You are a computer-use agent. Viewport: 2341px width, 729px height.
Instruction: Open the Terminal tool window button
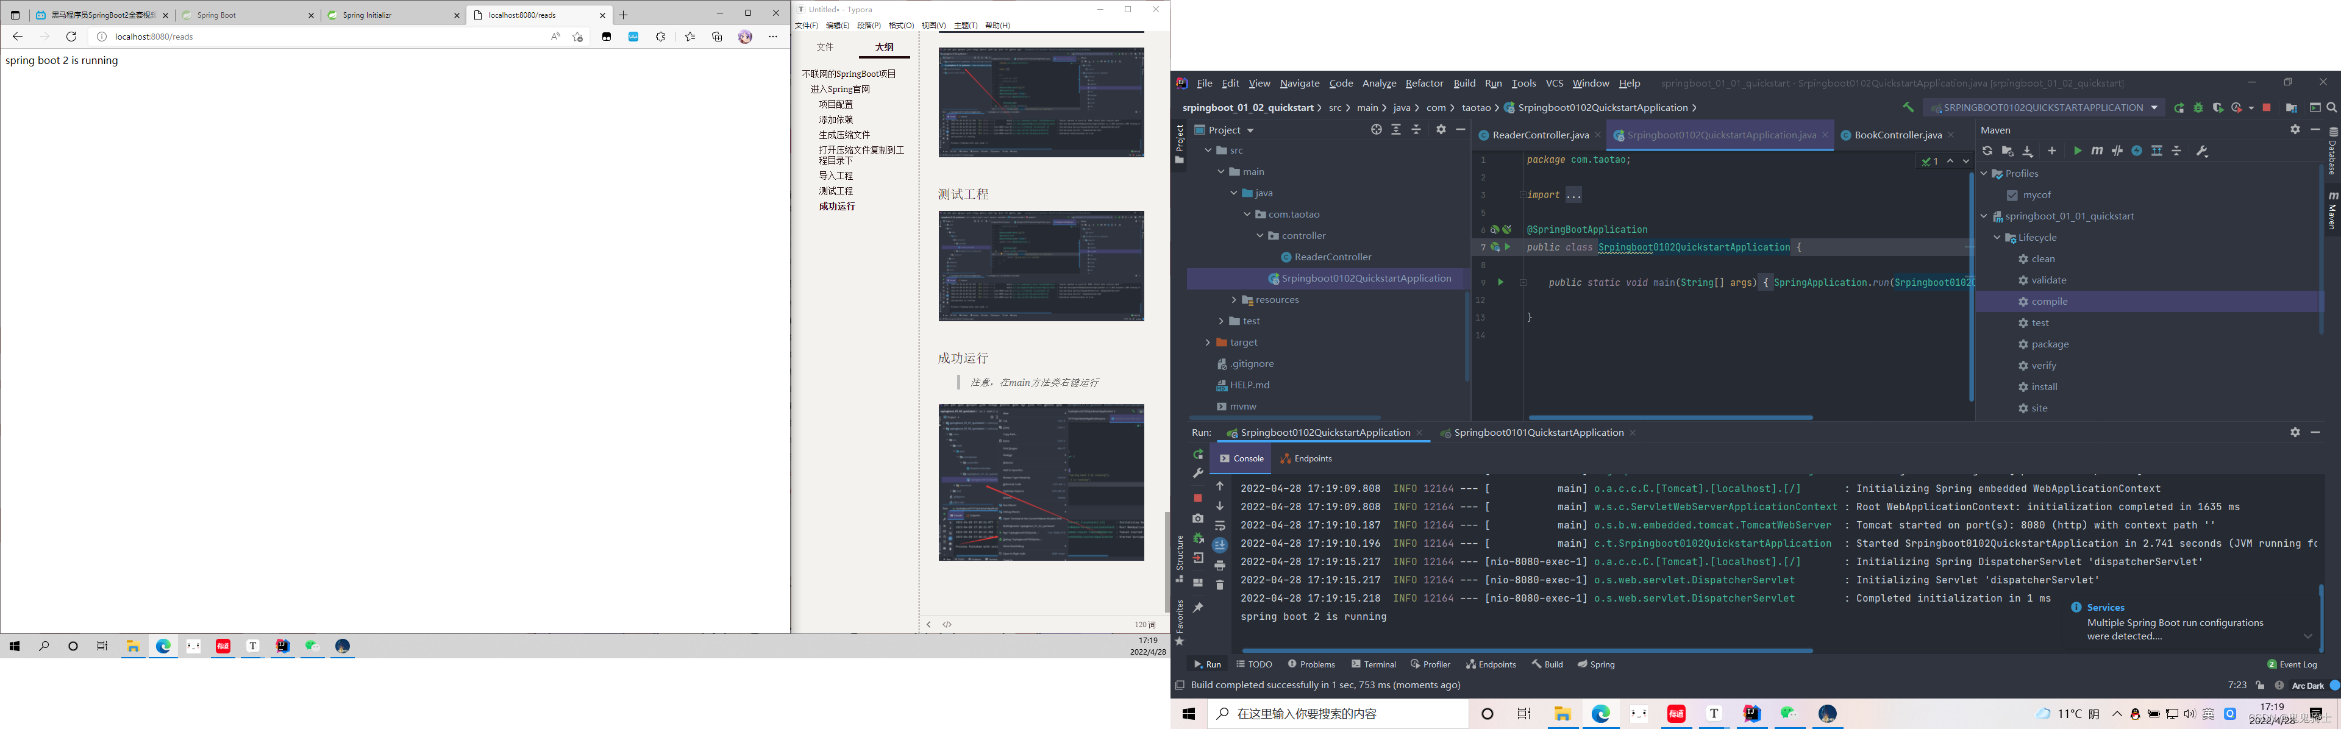pos(1373,664)
